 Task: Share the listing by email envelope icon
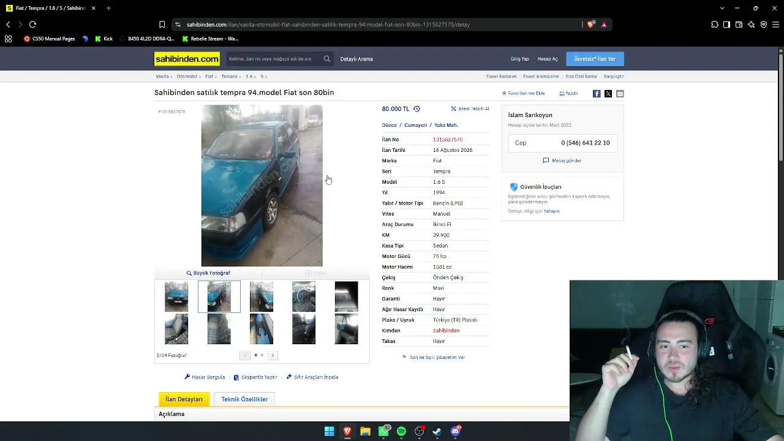(620, 94)
